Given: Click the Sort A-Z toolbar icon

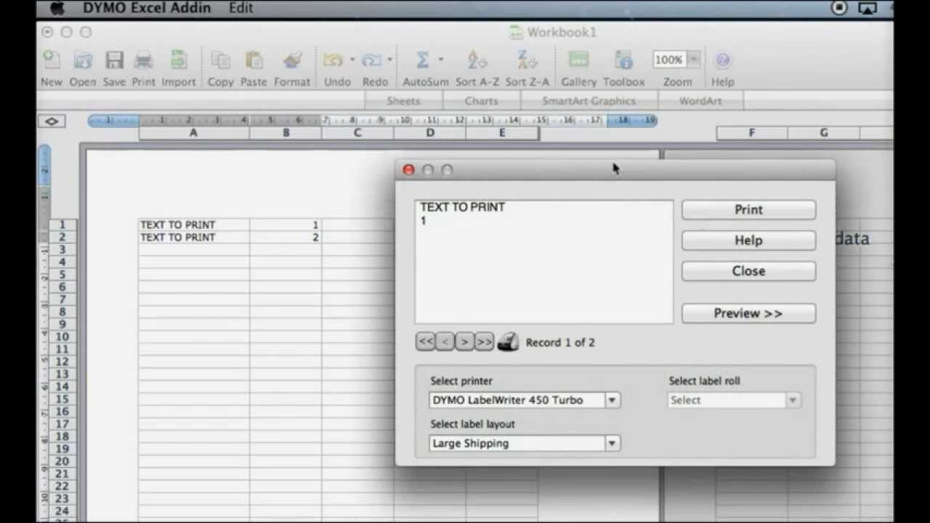Looking at the screenshot, I should pos(477,60).
